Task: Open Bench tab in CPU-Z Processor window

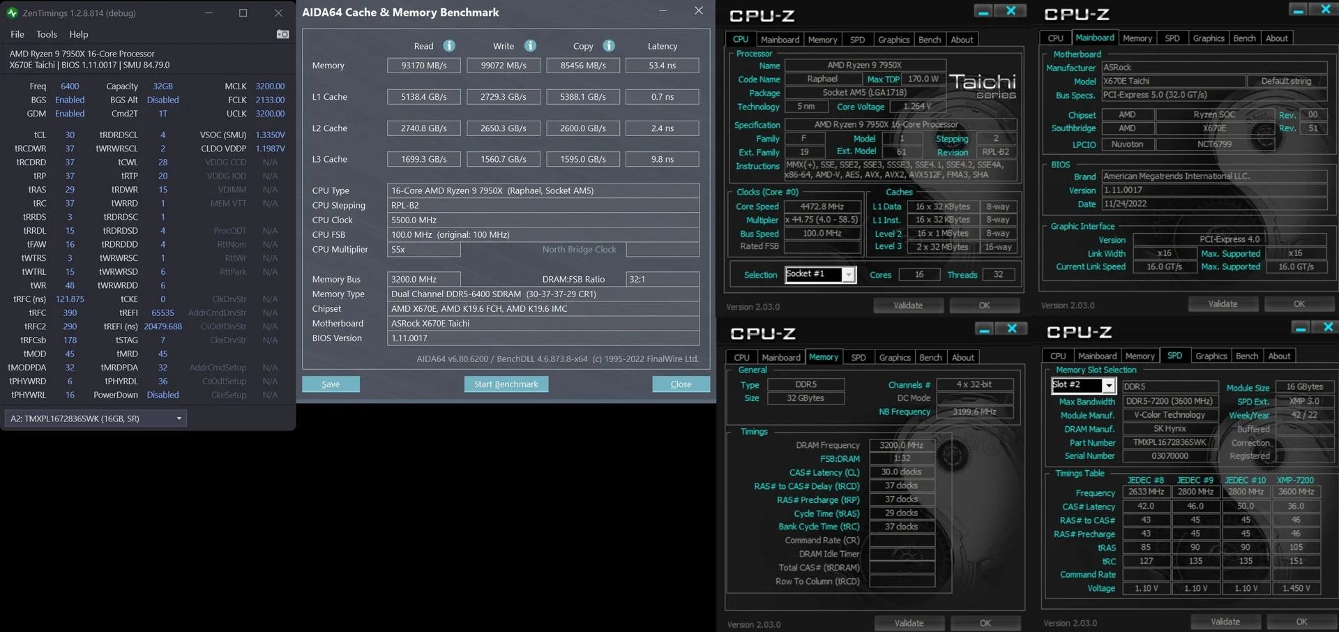Action: click(x=930, y=40)
